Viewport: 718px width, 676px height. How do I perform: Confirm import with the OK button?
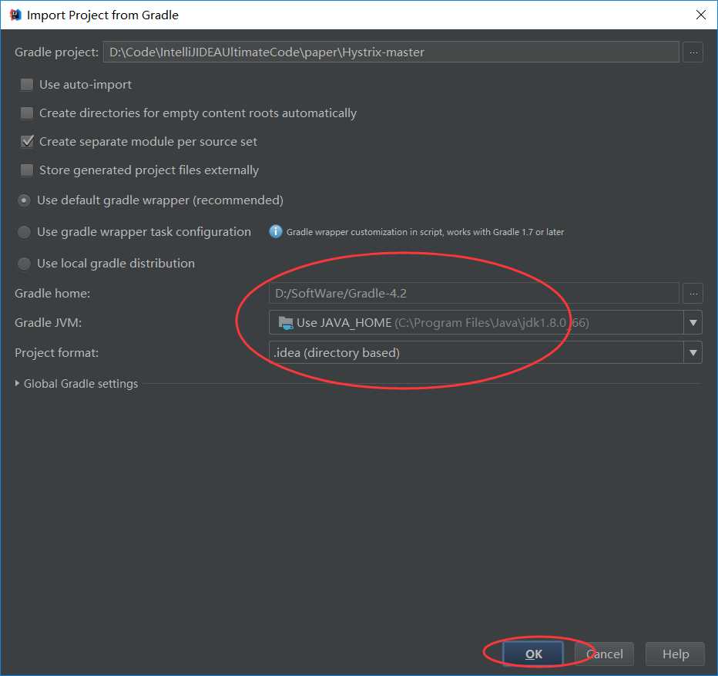533,654
